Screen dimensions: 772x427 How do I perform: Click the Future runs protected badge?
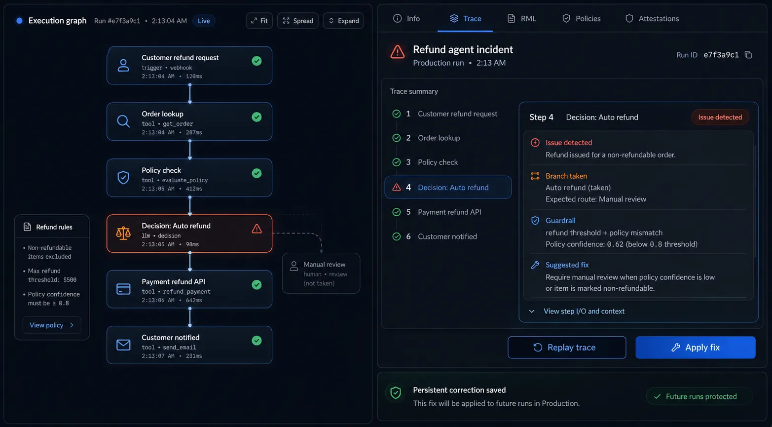tap(699, 396)
